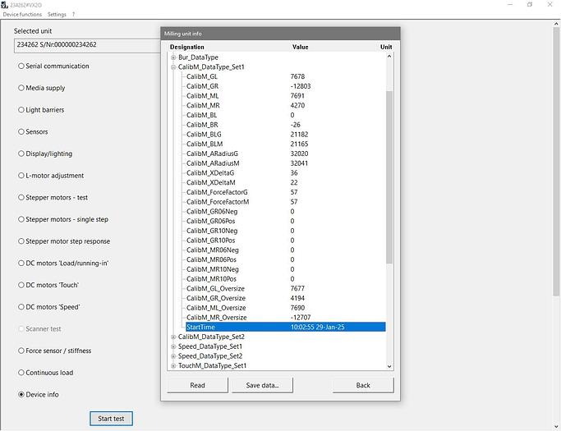This screenshot has height=431, width=561.
Task: Select the StartTime row in the list
Action: pyautogui.click(x=279, y=327)
